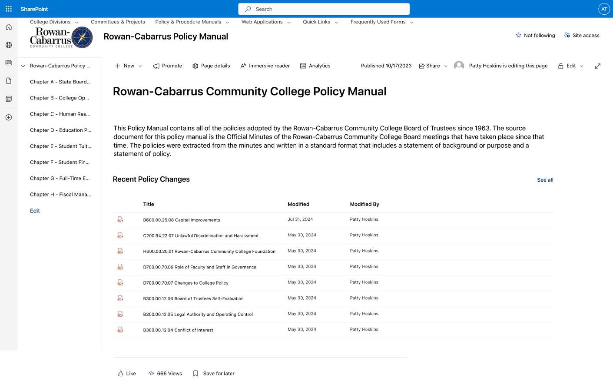This screenshot has width=613, height=391.
Task: Click PDF icon for Conflict of Interest row
Action: (x=120, y=330)
